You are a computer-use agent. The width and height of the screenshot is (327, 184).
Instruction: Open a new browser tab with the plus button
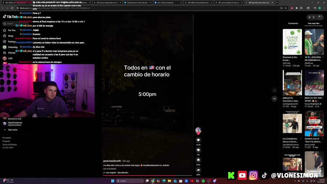pos(277,3)
